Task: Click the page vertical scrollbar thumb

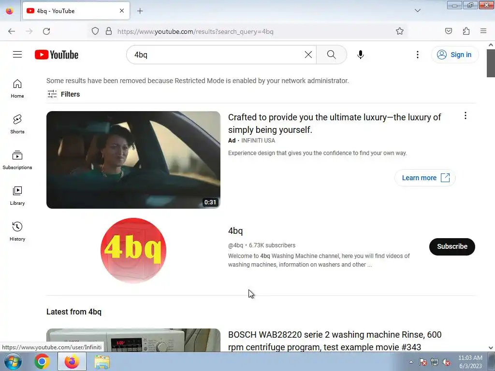Action: tap(491, 63)
